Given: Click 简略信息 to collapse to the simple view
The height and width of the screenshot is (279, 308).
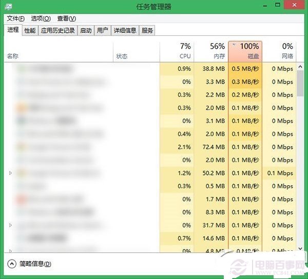Looking at the screenshot, I should [x=35, y=264].
